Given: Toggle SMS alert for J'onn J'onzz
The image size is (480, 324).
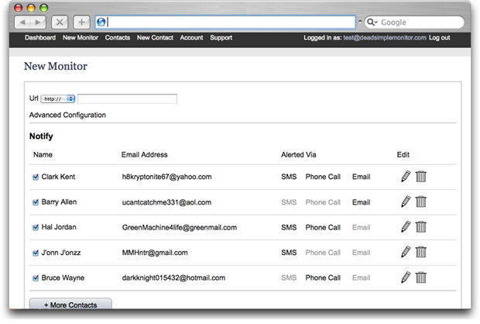Looking at the screenshot, I should click(289, 253).
